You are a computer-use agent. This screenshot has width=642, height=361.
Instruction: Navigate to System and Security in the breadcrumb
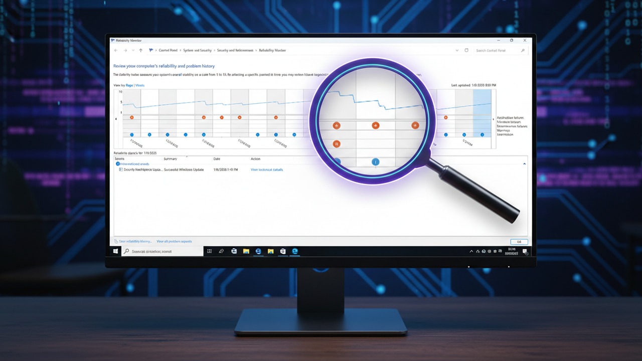197,50
